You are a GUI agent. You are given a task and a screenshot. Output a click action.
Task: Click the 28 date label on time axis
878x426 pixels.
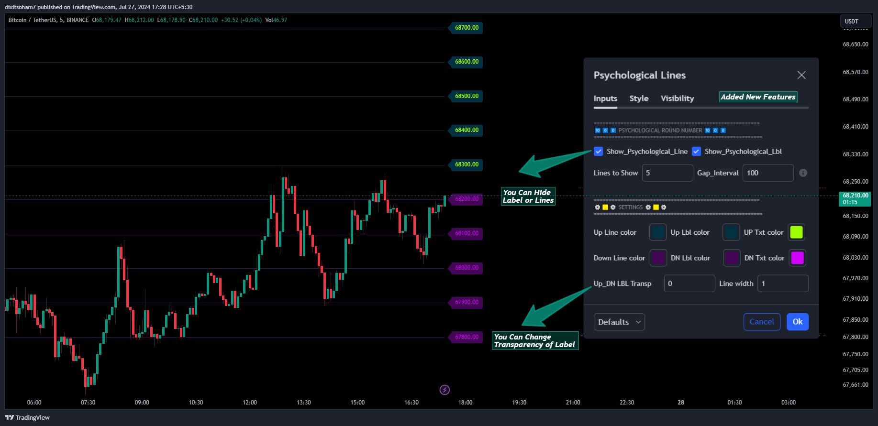click(x=681, y=403)
